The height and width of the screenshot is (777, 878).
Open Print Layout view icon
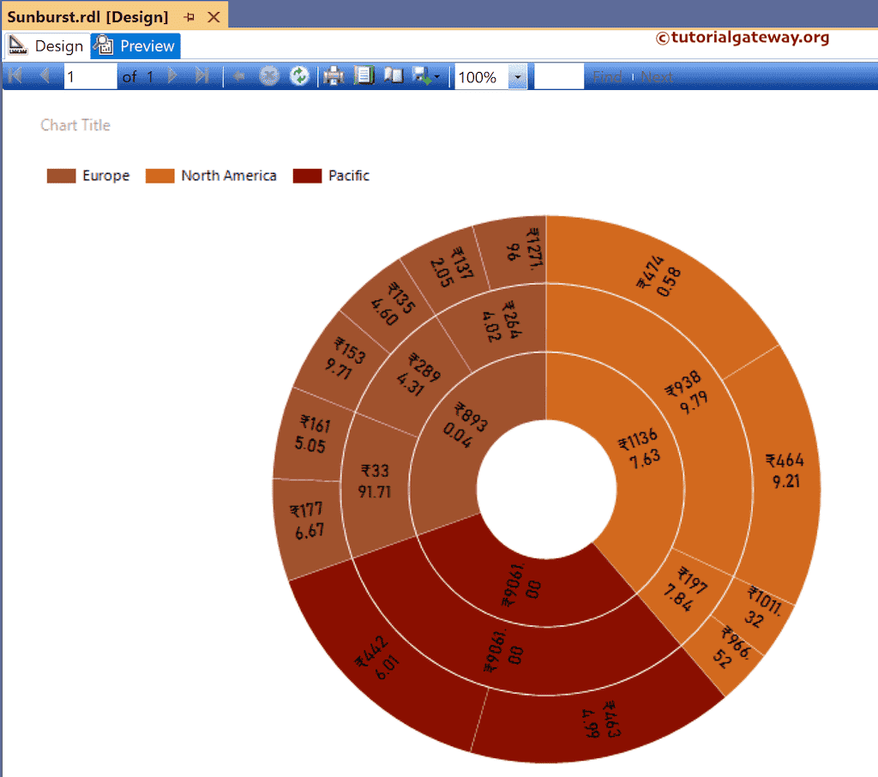[x=364, y=75]
